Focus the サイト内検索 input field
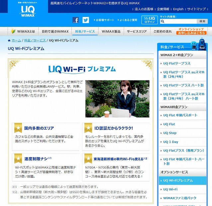This screenshot has width=212, height=206. [178, 21]
